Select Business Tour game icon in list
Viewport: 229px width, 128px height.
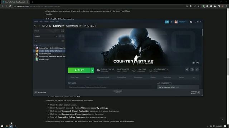[37, 48]
